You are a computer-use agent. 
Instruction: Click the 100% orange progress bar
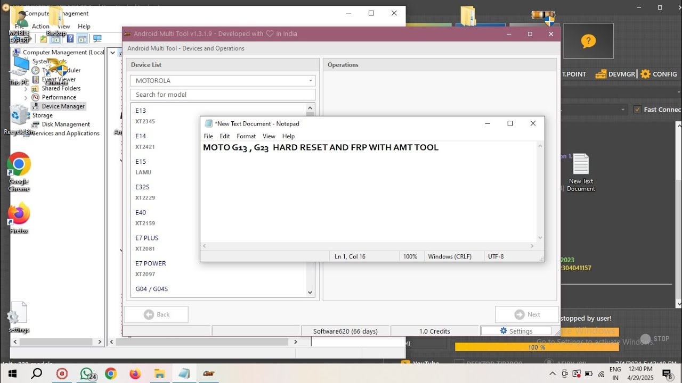[537, 347]
